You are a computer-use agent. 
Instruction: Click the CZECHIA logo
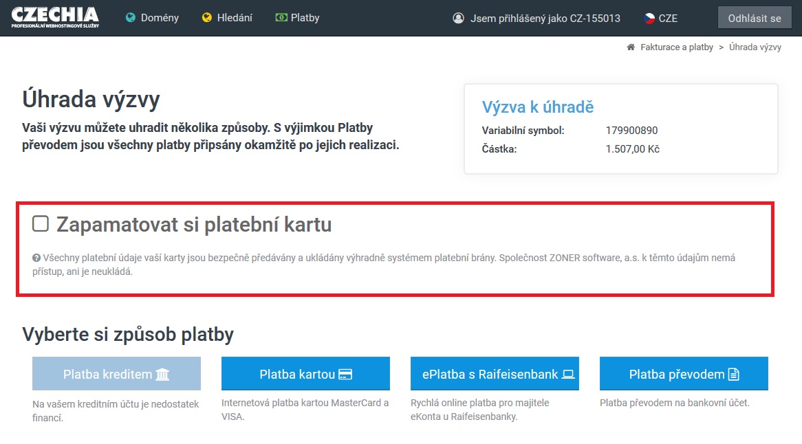pyautogui.click(x=55, y=18)
